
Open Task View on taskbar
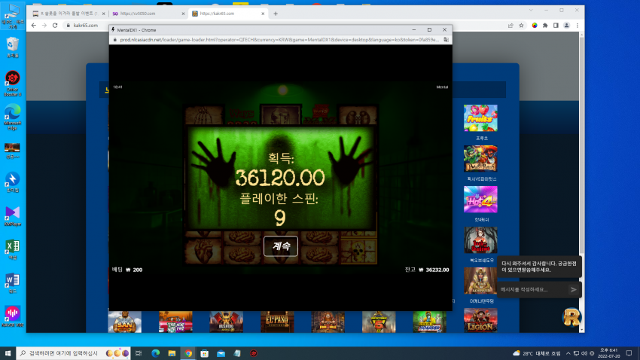[x=139, y=353]
